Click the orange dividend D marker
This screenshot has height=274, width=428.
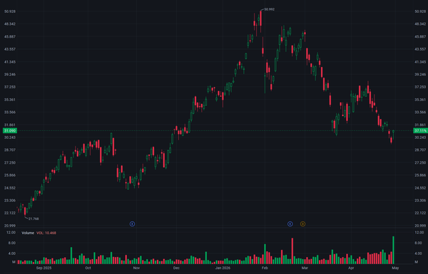pyautogui.click(x=302, y=224)
